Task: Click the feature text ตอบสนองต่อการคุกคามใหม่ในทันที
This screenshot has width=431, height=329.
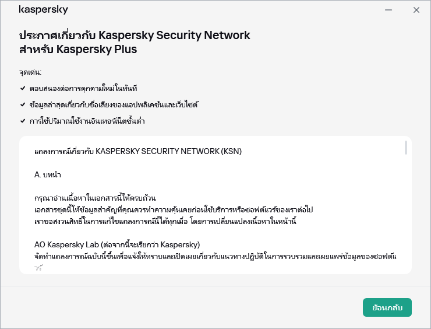Action: click(x=83, y=88)
